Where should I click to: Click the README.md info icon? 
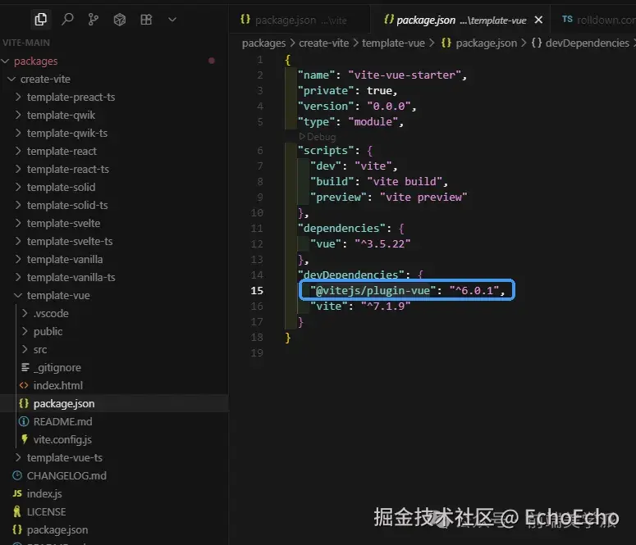24,421
